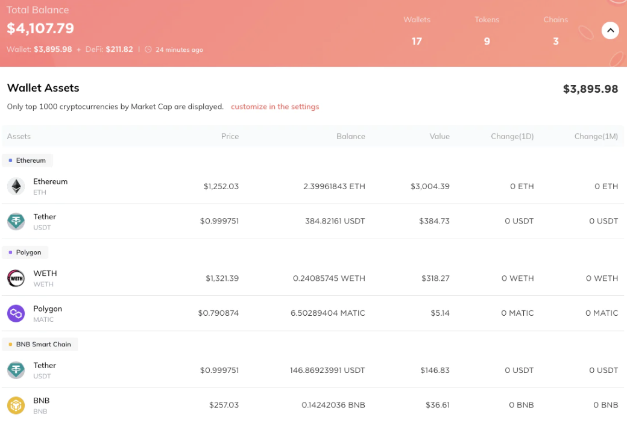Click the Change(1M) column header

click(596, 136)
